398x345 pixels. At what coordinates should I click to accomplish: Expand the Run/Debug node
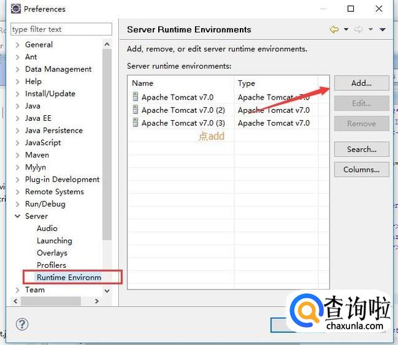coord(17,204)
